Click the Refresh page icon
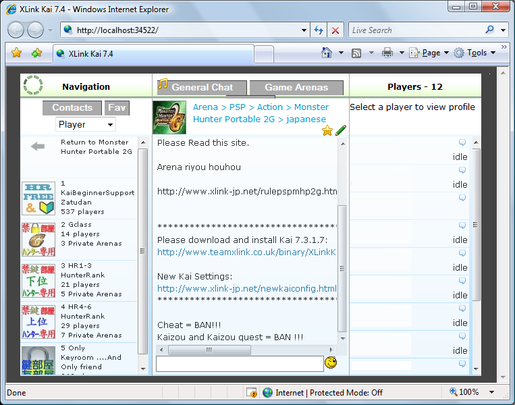 [319, 30]
